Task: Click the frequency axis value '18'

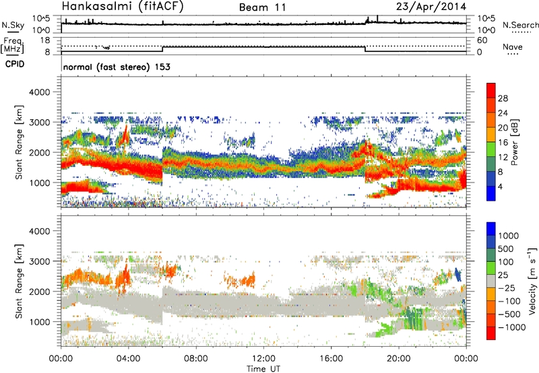Action: click(45, 40)
